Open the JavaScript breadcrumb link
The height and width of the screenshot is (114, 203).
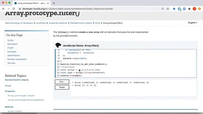(x=41, y=23)
